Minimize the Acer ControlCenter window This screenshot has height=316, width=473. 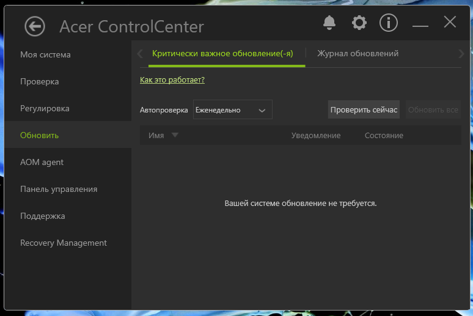pyautogui.click(x=420, y=26)
